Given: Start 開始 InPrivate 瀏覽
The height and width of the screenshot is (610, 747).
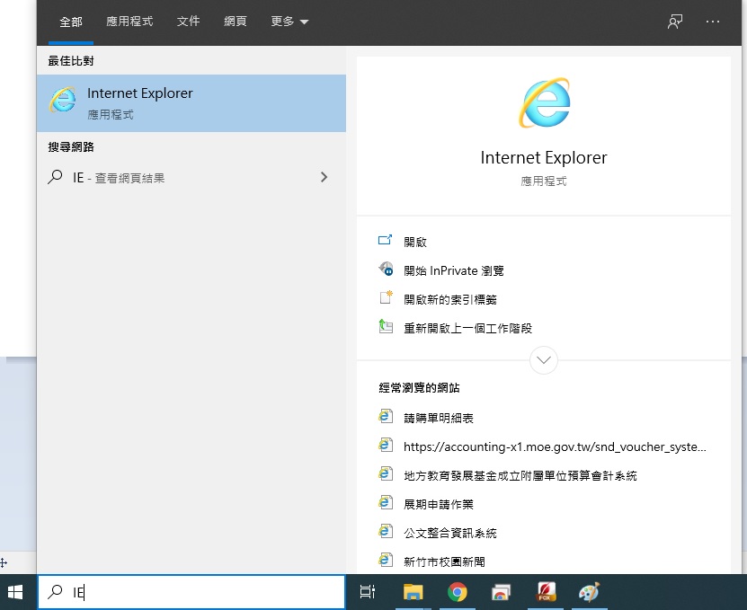Looking at the screenshot, I should 454,270.
